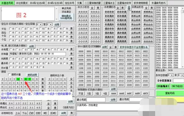Toggle the AABB exclusion button
The height and width of the screenshot is (116, 184).
(x=137, y=93)
